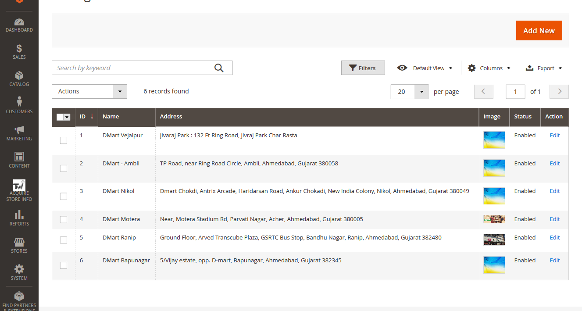This screenshot has height=311, width=582.
Task: Edit the DMart Ranip store
Action: pos(555,237)
